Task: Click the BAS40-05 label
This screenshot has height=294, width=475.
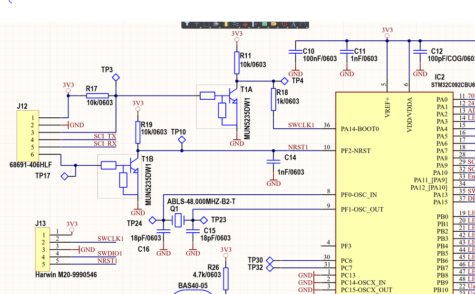Action: point(193,286)
